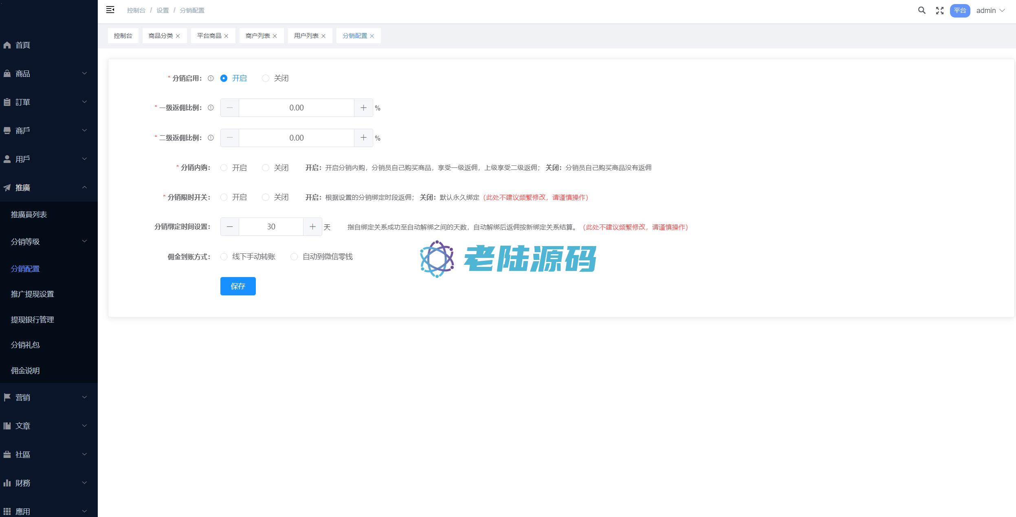Screen dimensions: 1016x517
Task: Click the info icon beside 一级返佣比例
Action: 211,108
